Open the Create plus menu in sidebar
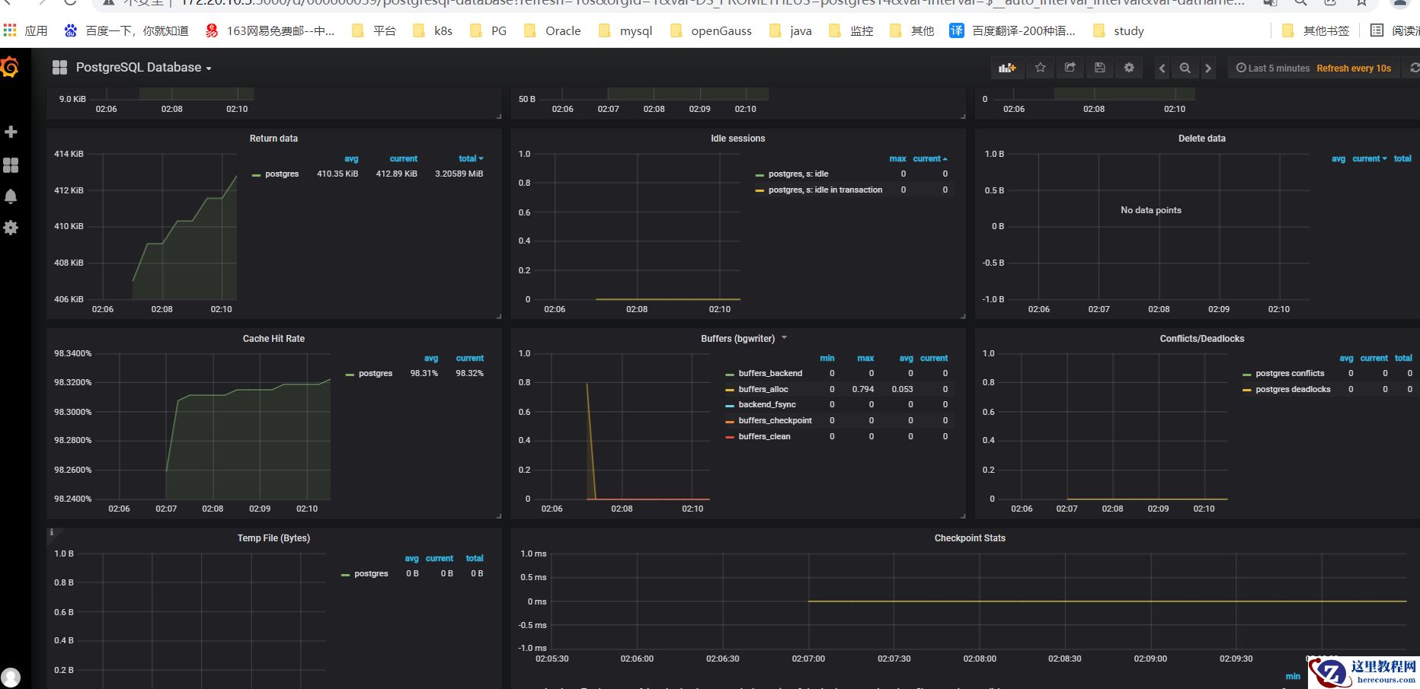The image size is (1420, 689). tap(11, 132)
